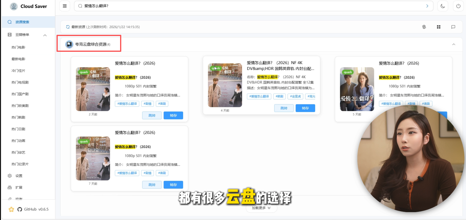Collapse the 豆瓣榜单 sidebar section

click(45, 35)
